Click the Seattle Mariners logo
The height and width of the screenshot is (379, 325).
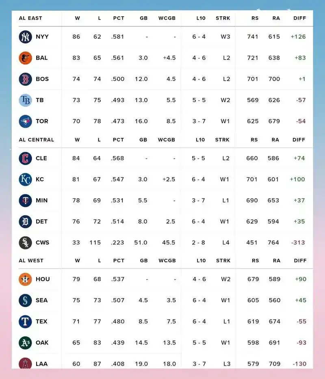point(25,301)
